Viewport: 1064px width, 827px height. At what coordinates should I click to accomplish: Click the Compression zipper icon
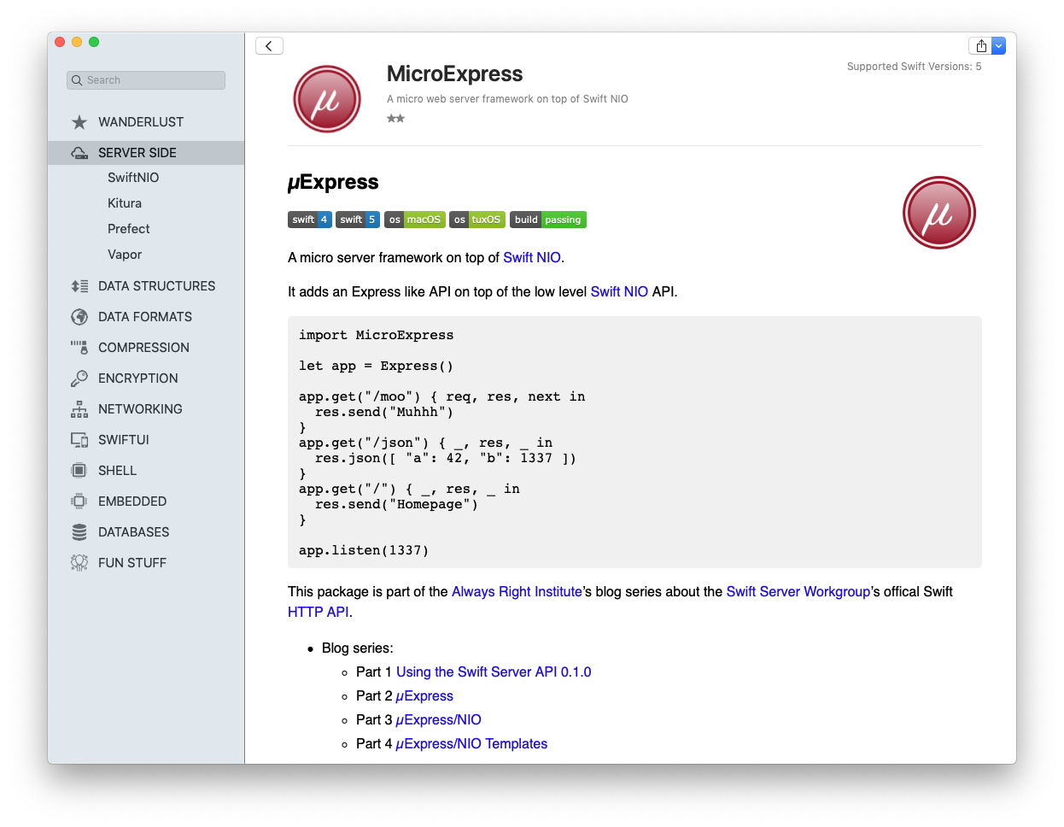pyautogui.click(x=79, y=348)
